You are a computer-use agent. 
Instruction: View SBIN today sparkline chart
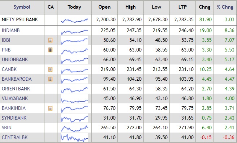(74, 128)
